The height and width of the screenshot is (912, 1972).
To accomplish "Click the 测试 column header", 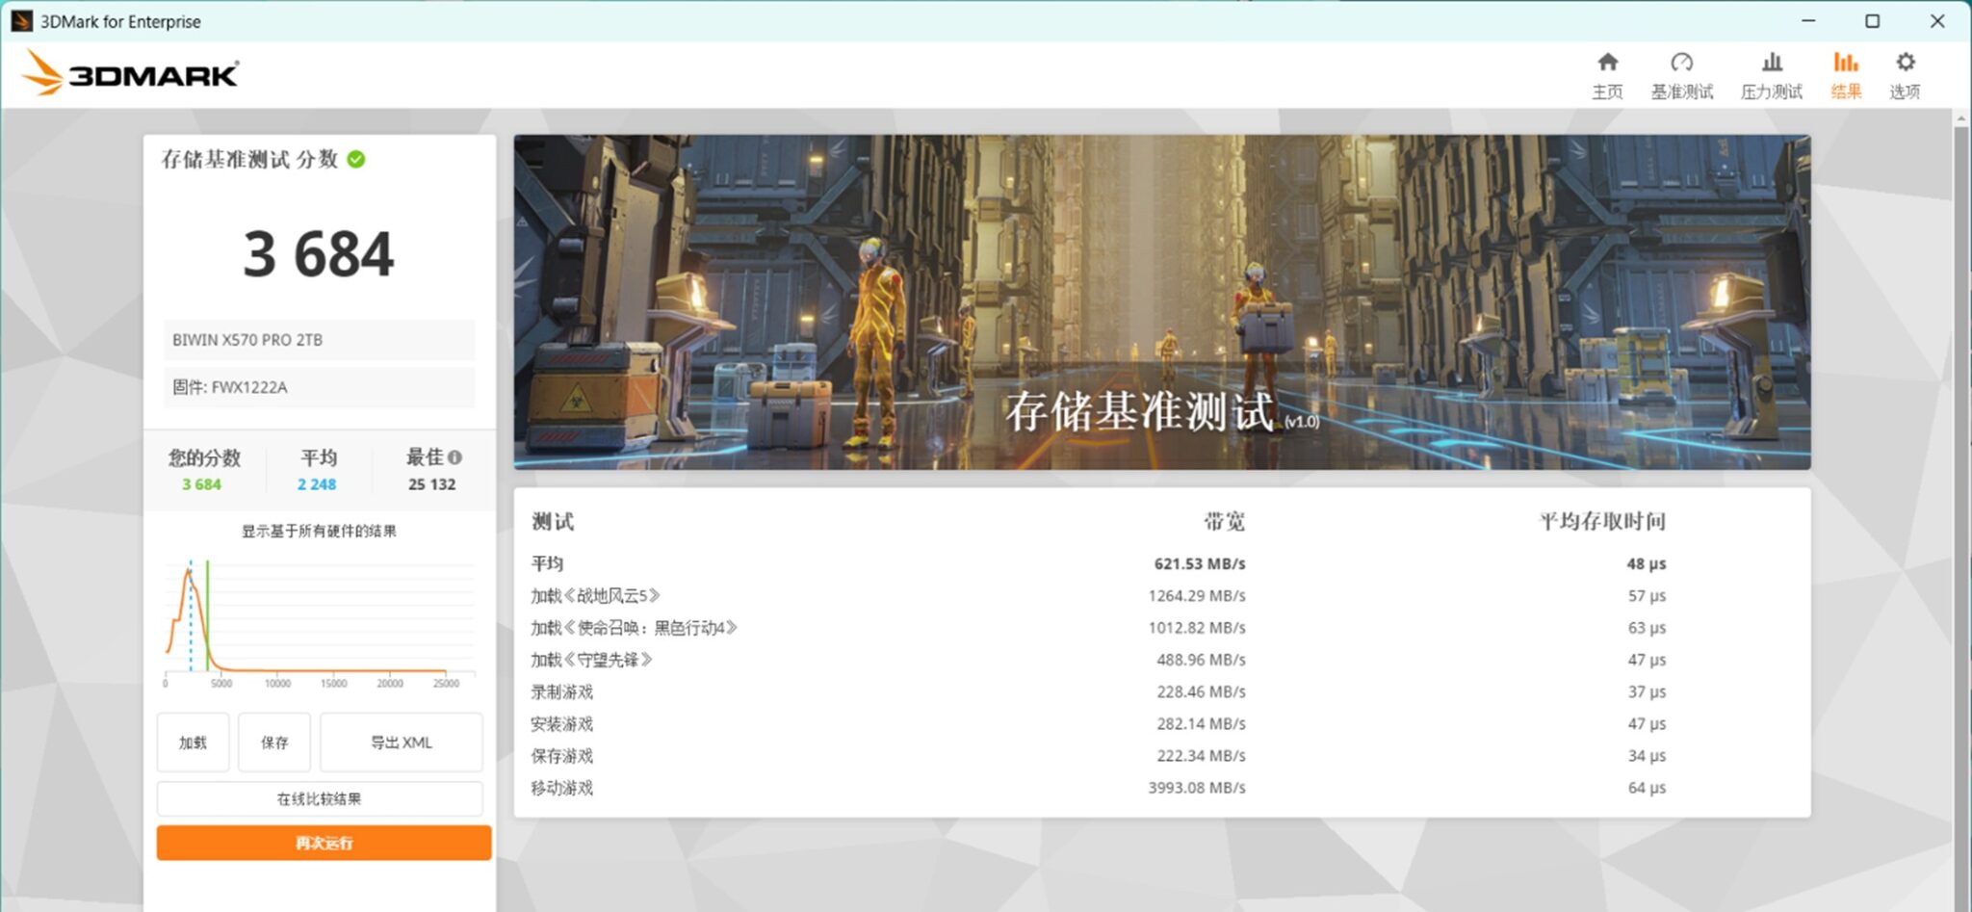I will point(553,522).
